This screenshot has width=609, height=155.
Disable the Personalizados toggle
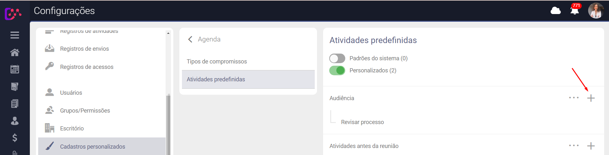[337, 70]
